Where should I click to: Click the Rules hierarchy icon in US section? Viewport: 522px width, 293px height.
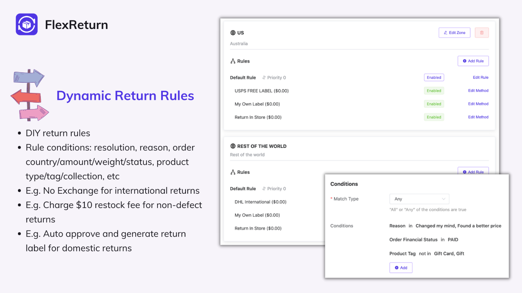tap(233, 61)
